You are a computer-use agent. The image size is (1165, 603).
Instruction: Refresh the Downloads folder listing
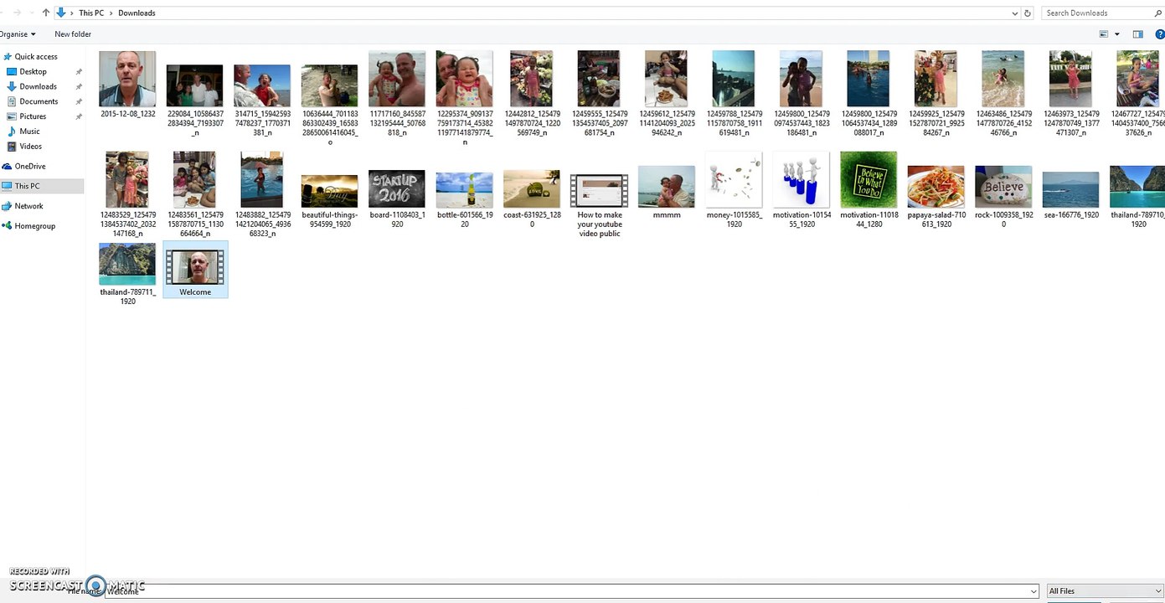[1028, 13]
